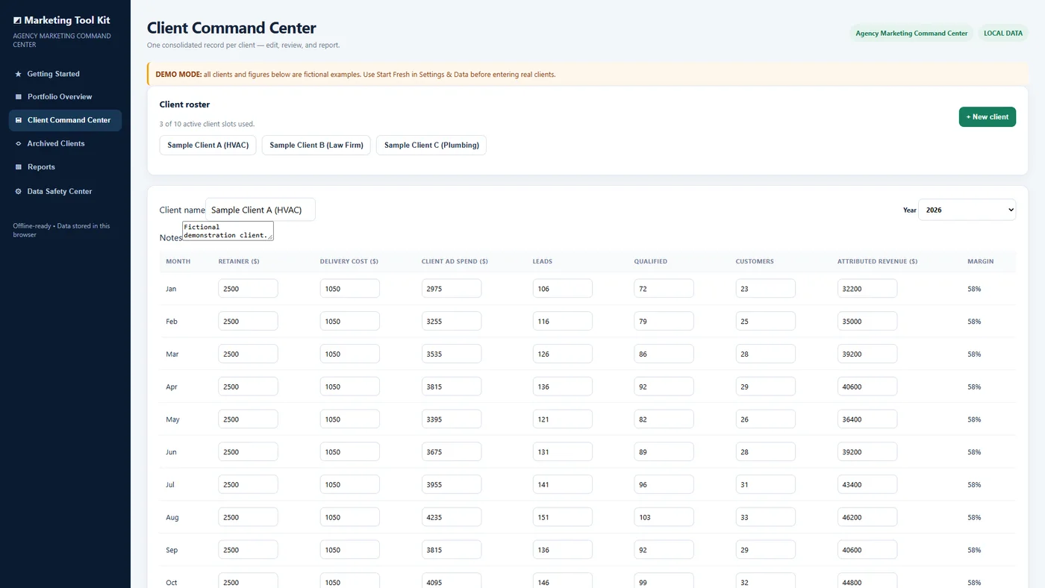This screenshot has height=588, width=1045.
Task: Click the Jul Attributed Revenue field
Action: click(867, 485)
